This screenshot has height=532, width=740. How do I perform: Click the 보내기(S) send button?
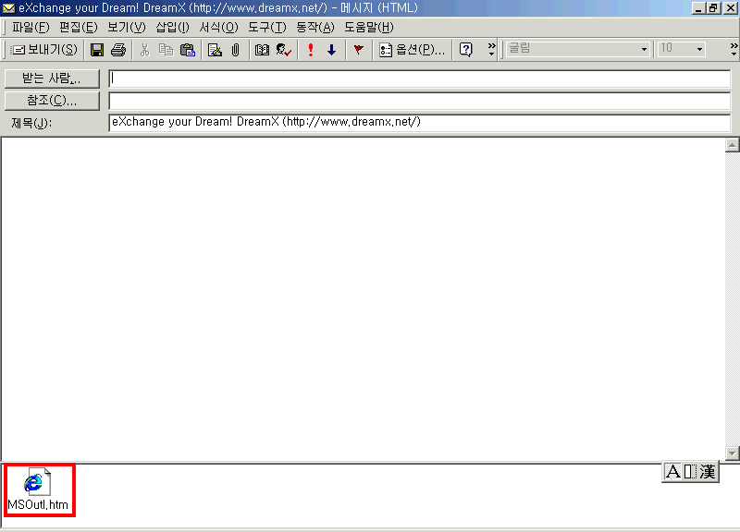point(44,50)
